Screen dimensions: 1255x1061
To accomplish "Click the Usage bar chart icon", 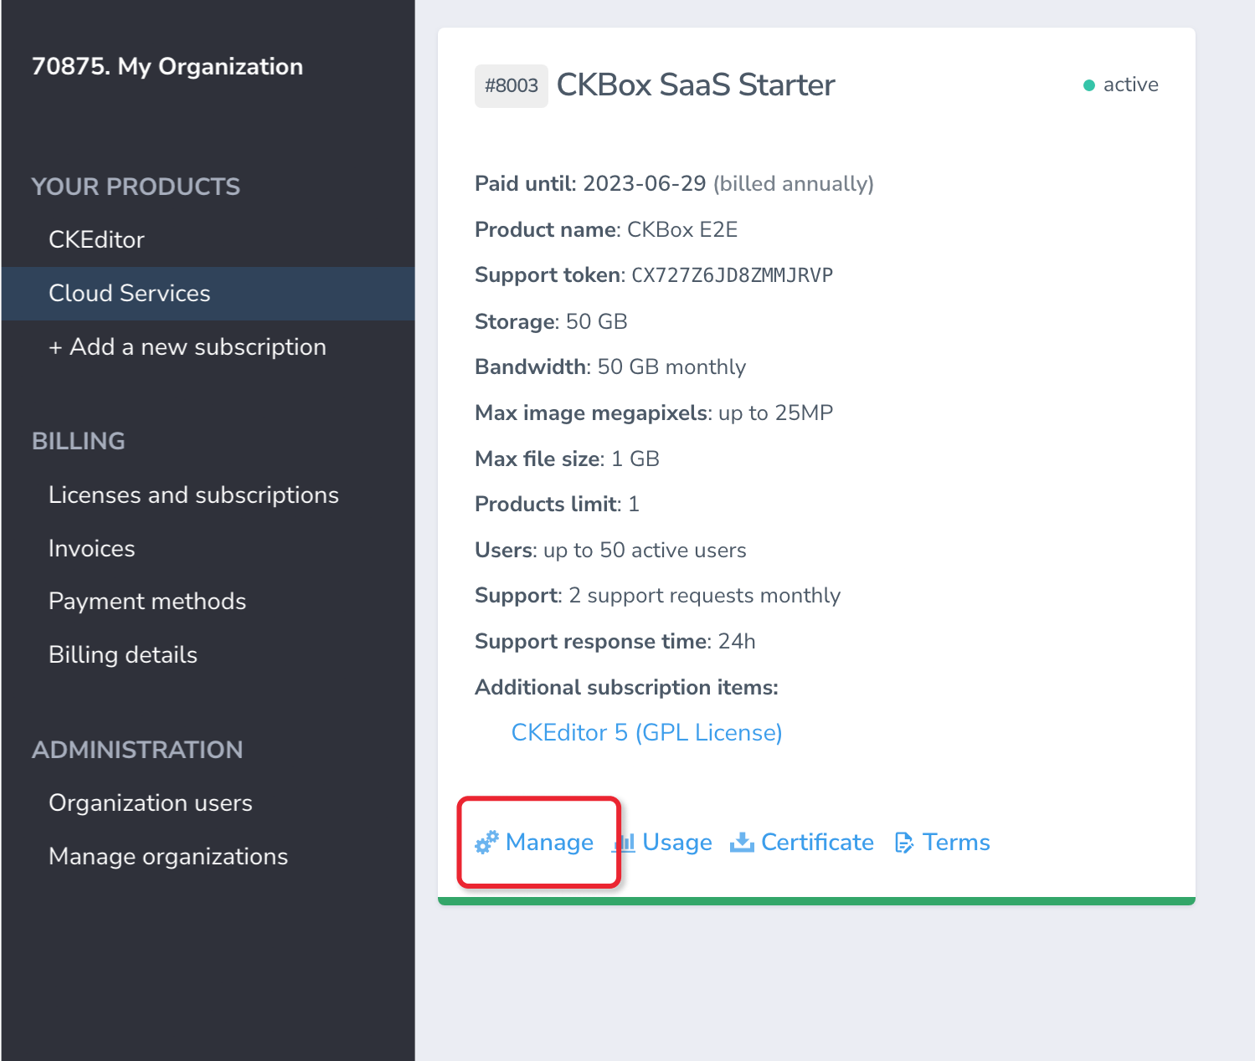I will click(625, 843).
